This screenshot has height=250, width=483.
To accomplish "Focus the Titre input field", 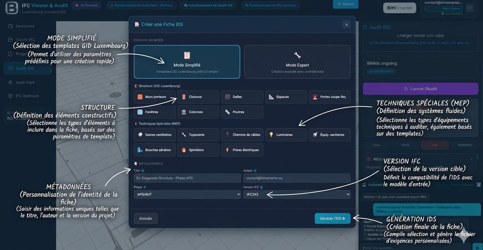I will [x=187, y=178].
